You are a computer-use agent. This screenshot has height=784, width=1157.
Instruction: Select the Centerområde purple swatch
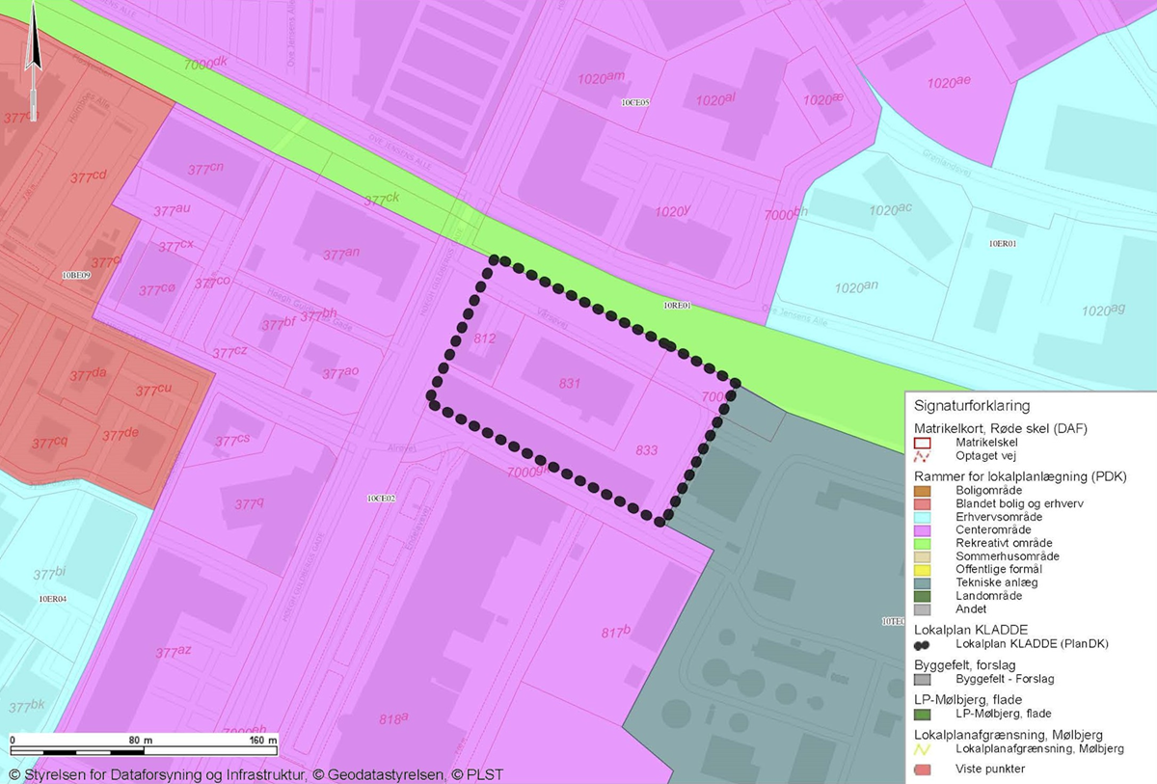point(922,530)
